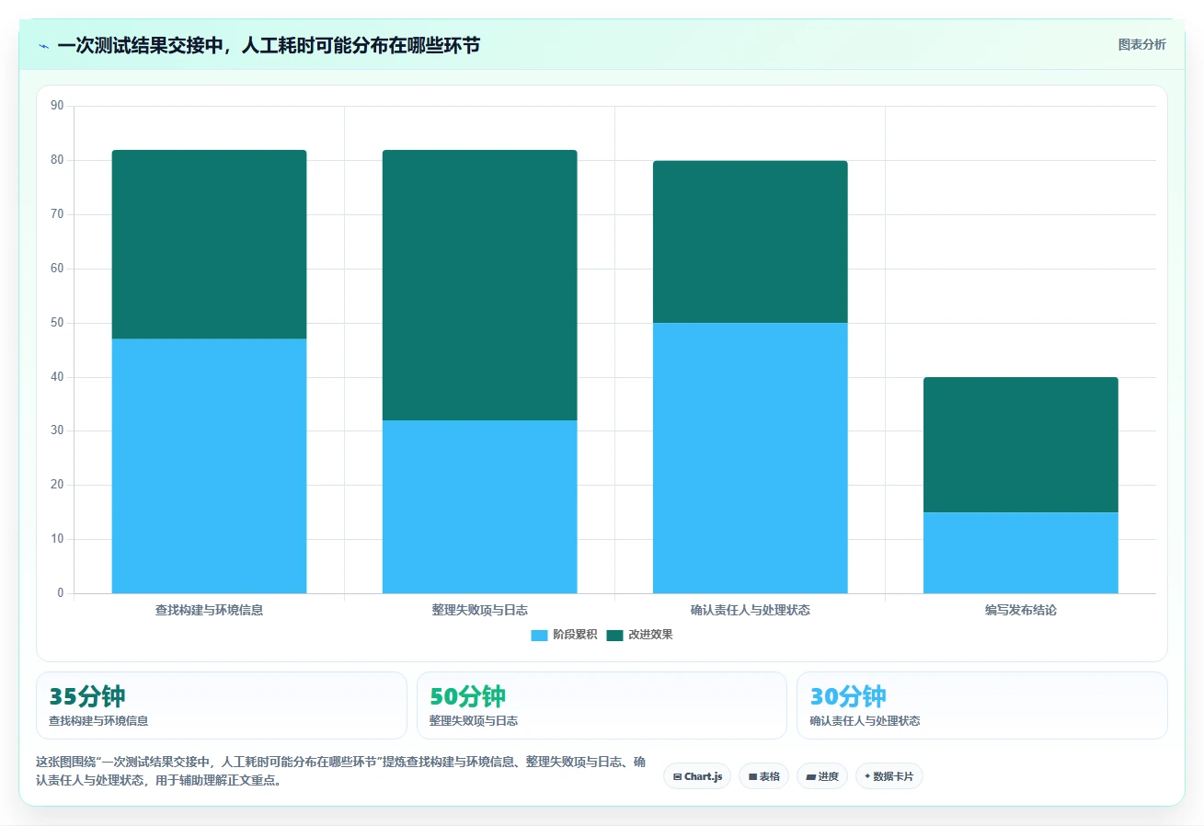The height and width of the screenshot is (826, 1204).
Task: Click the green bar segment for 查找构建与环境信息
Action: click(209, 245)
